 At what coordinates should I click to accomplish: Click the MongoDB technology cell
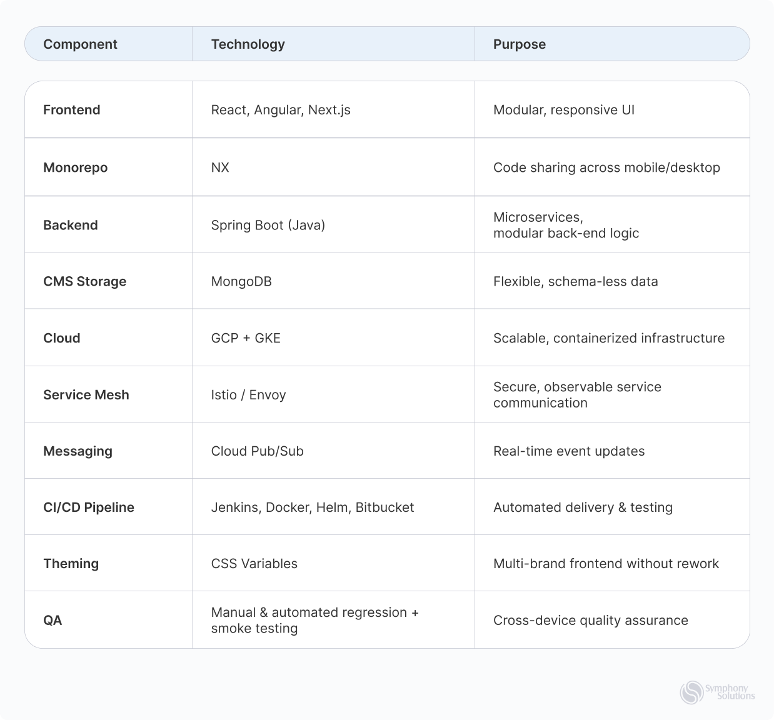241,281
